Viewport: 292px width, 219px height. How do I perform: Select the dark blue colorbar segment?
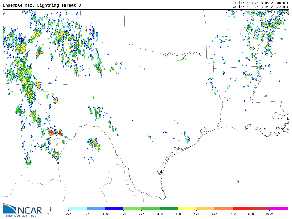tap(114, 209)
